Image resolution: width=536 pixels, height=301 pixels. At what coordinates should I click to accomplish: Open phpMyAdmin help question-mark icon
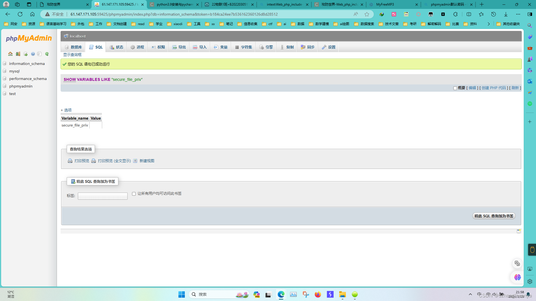pos(33,54)
